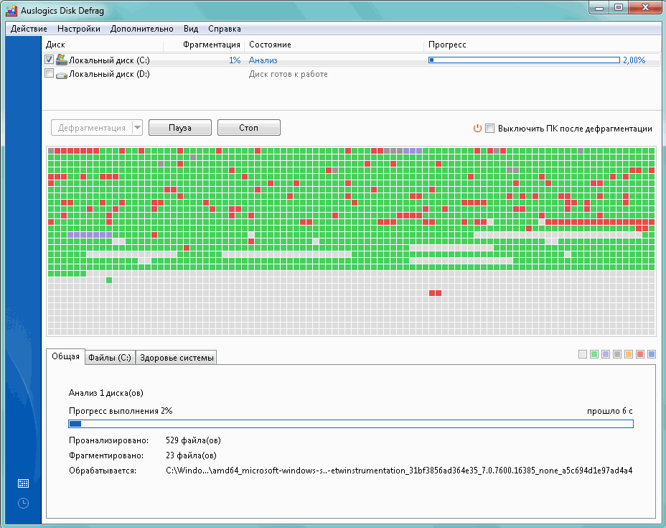
Task: Click the green legend swatch
Action: point(594,354)
